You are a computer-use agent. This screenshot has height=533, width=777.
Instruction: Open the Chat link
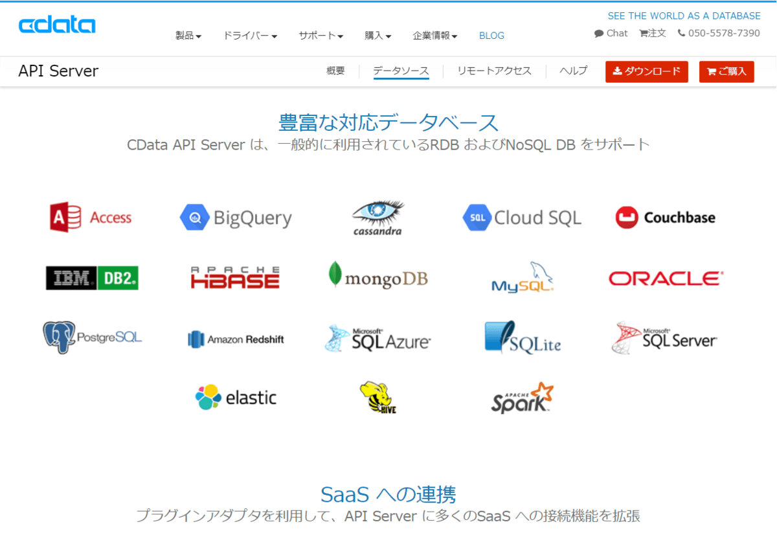611,33
